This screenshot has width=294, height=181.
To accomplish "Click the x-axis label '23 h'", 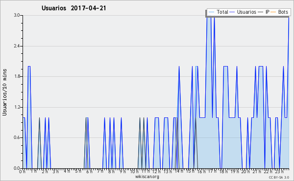I will tap(279, 171).
